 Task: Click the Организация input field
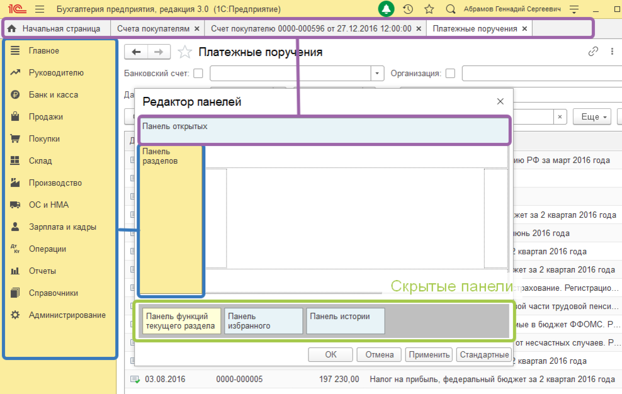click(x=542, y=74)
